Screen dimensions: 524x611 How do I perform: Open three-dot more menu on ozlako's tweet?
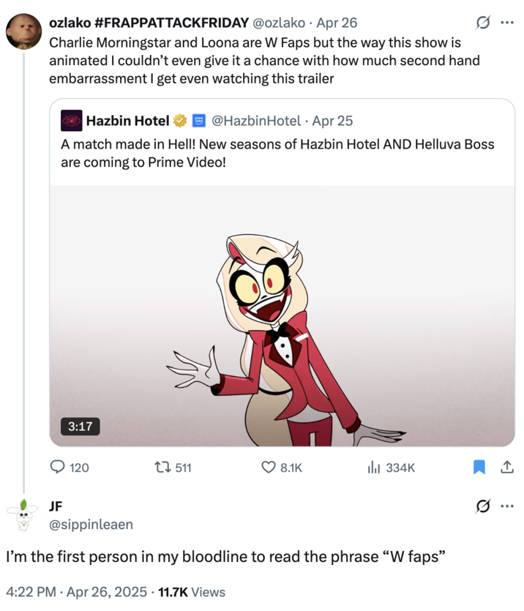coord(507,23)
